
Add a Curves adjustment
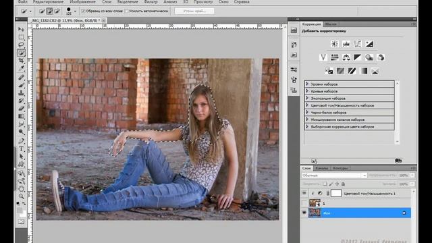pos(358,44)
